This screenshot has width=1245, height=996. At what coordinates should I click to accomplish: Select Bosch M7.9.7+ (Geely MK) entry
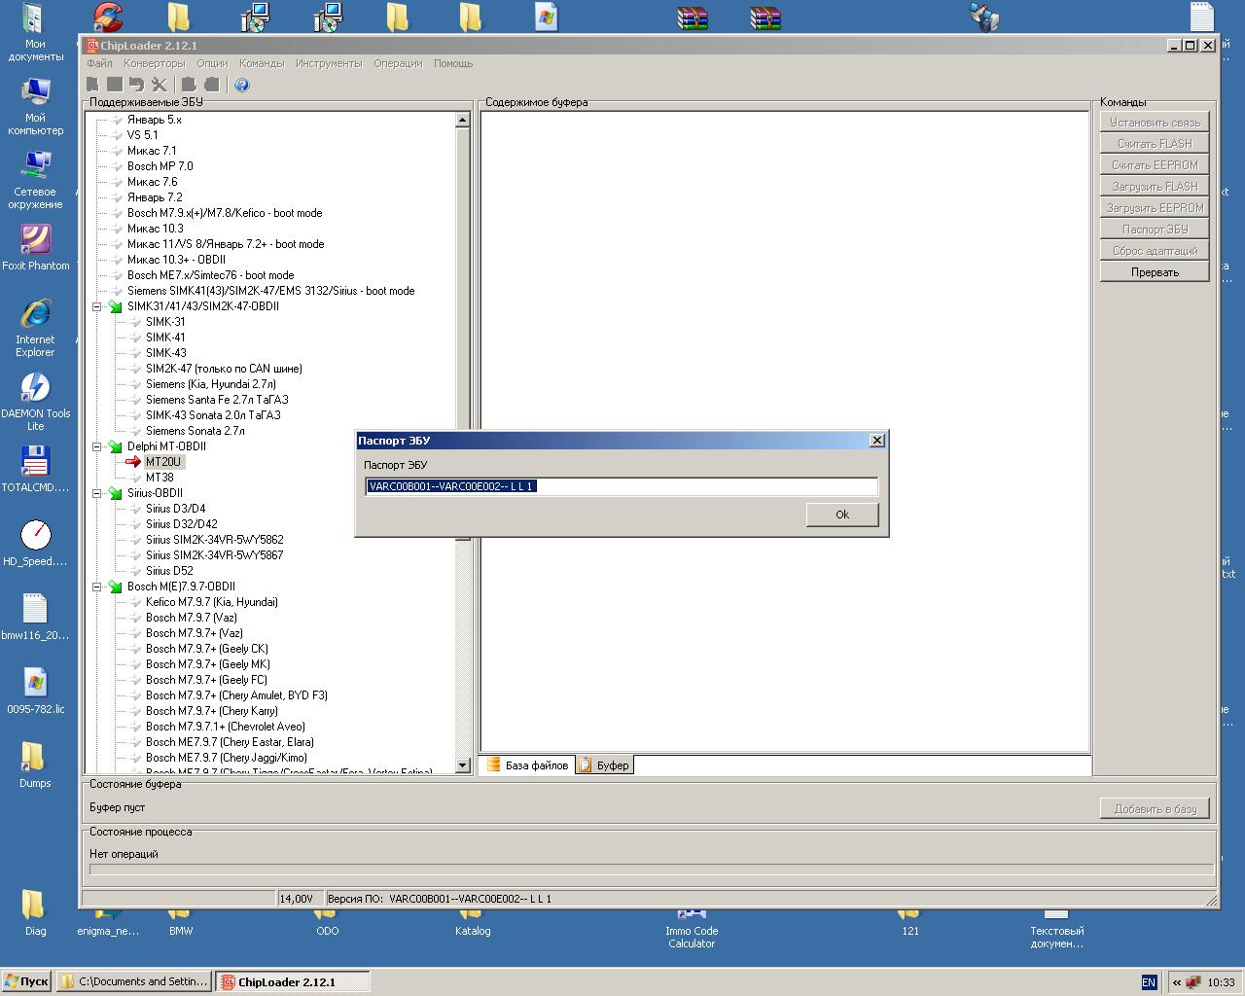(x=207, y=664)
